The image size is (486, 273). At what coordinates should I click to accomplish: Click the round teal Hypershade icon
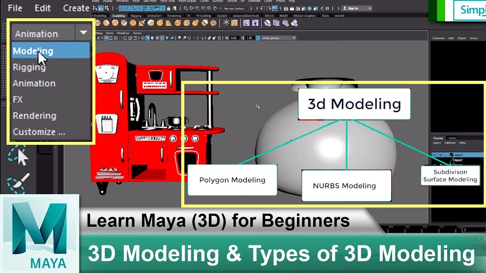coord(309,8)
